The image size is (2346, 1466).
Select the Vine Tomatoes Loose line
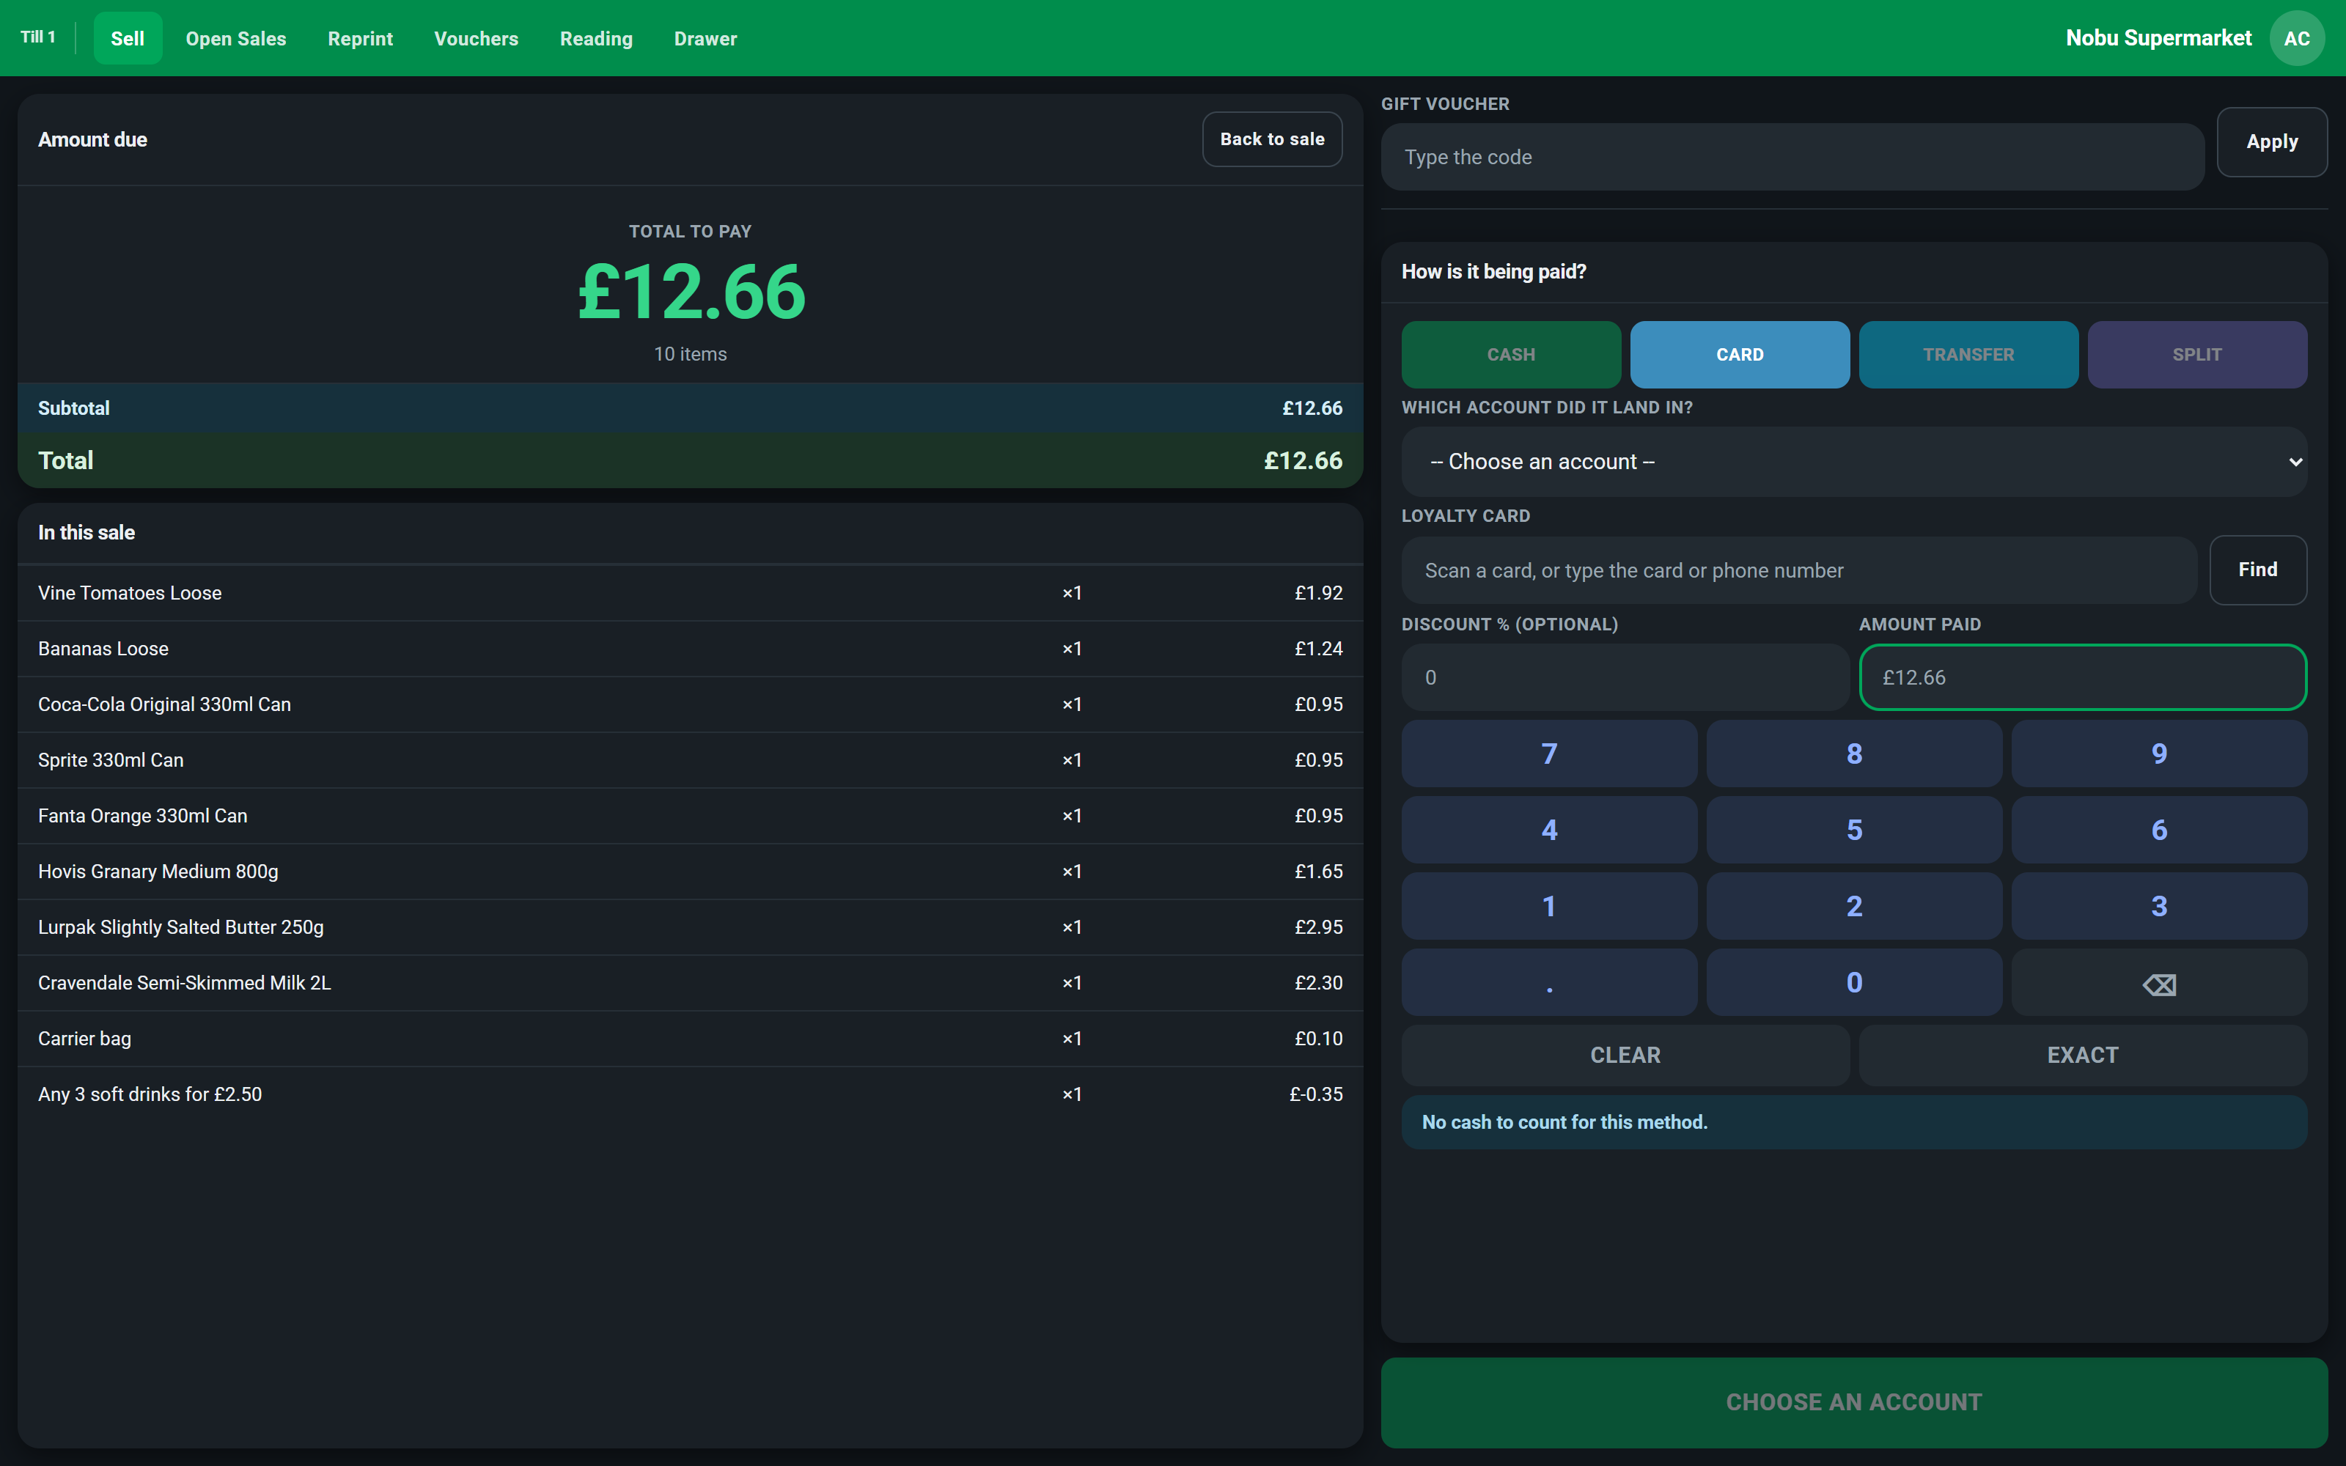[x=690, y=592]
